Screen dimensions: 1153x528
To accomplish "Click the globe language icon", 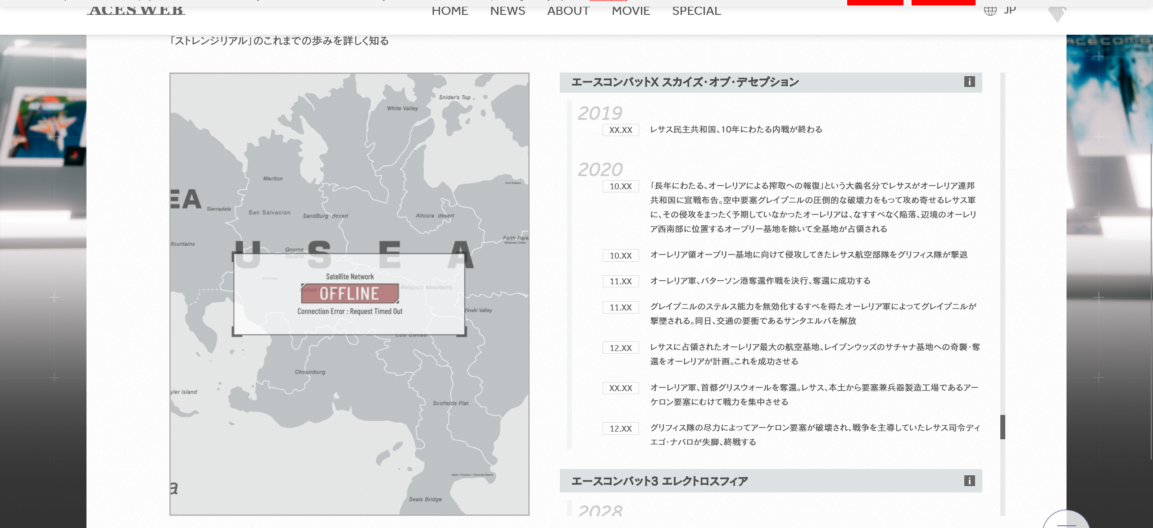I will point(990,10).
